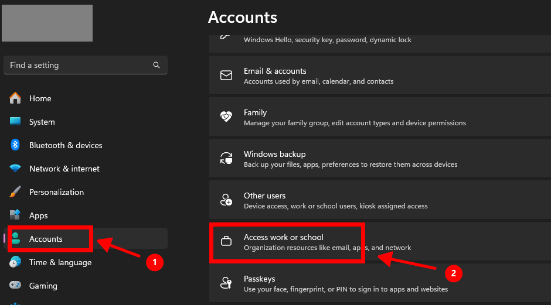This screenshot has height=305, width=551.
Task: Open Bluetooth & devices settings
Action: (66, 145)
